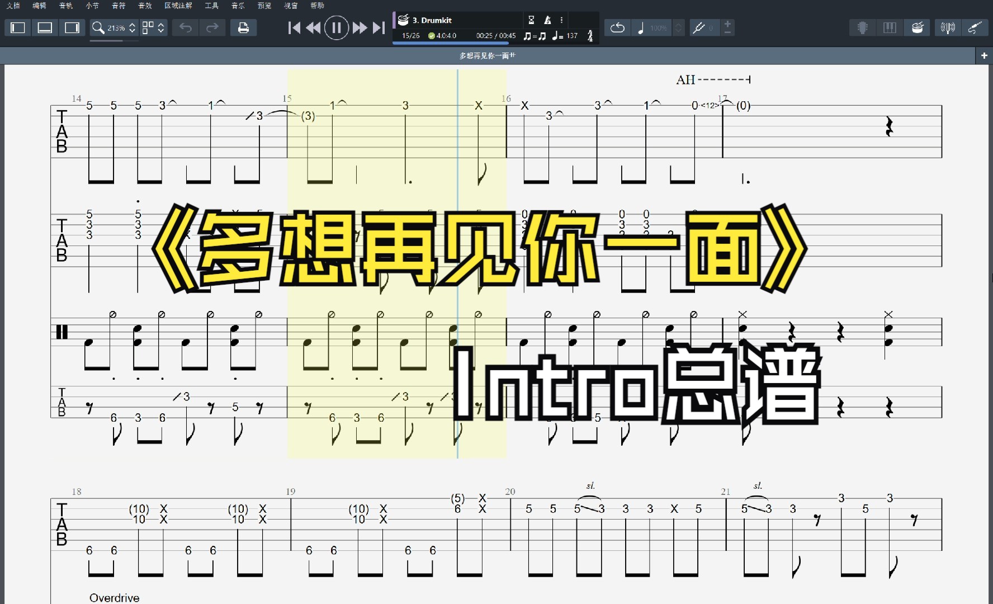Click the playback cursor line in bar 15
The width and height of the screenshot is (993, 604).
[457, 263]
